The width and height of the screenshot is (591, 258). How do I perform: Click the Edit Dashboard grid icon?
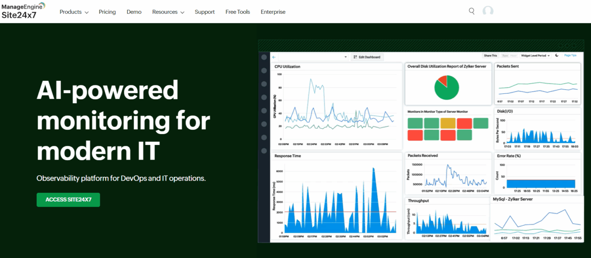[x=355, y=57]
